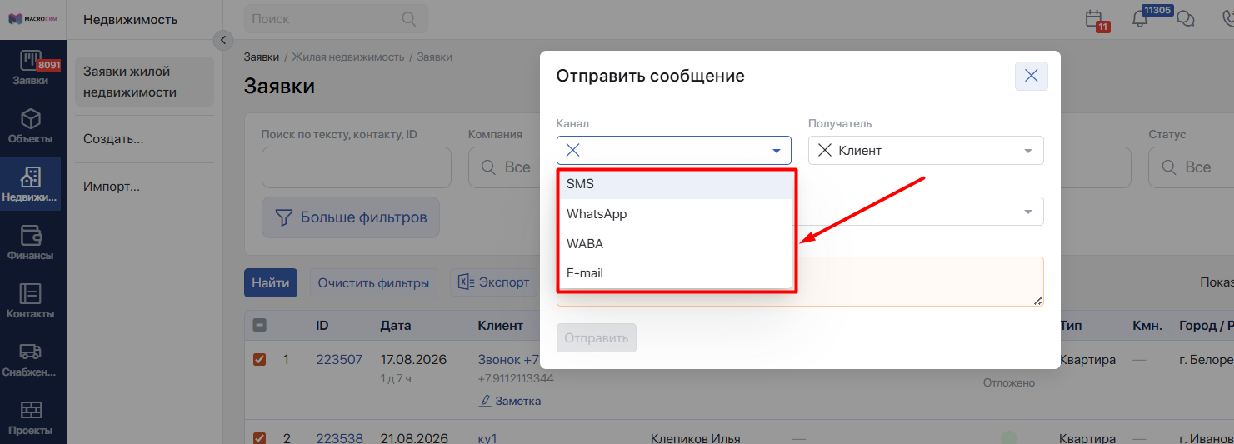This screenshot has width=1234, height=444.
Task: Close the Отправить сообщение dialog
Action: coord(1031,76)
